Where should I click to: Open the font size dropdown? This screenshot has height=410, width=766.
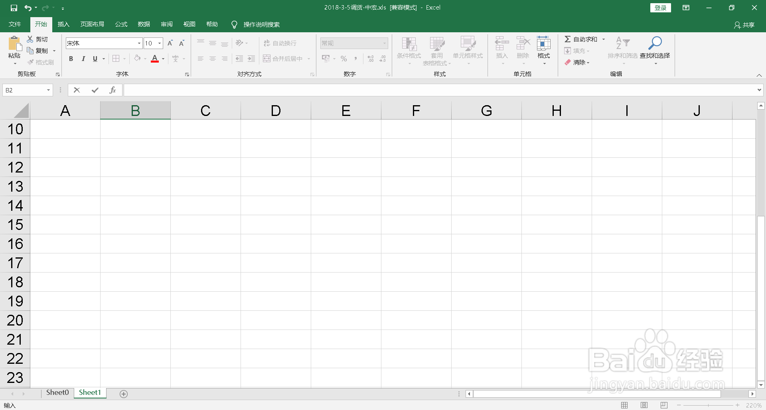[160, 43]
